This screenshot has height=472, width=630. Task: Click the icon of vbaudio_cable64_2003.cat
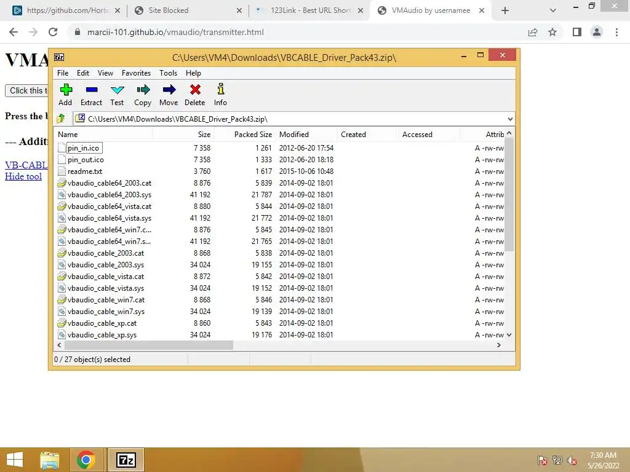click(62, 183)
